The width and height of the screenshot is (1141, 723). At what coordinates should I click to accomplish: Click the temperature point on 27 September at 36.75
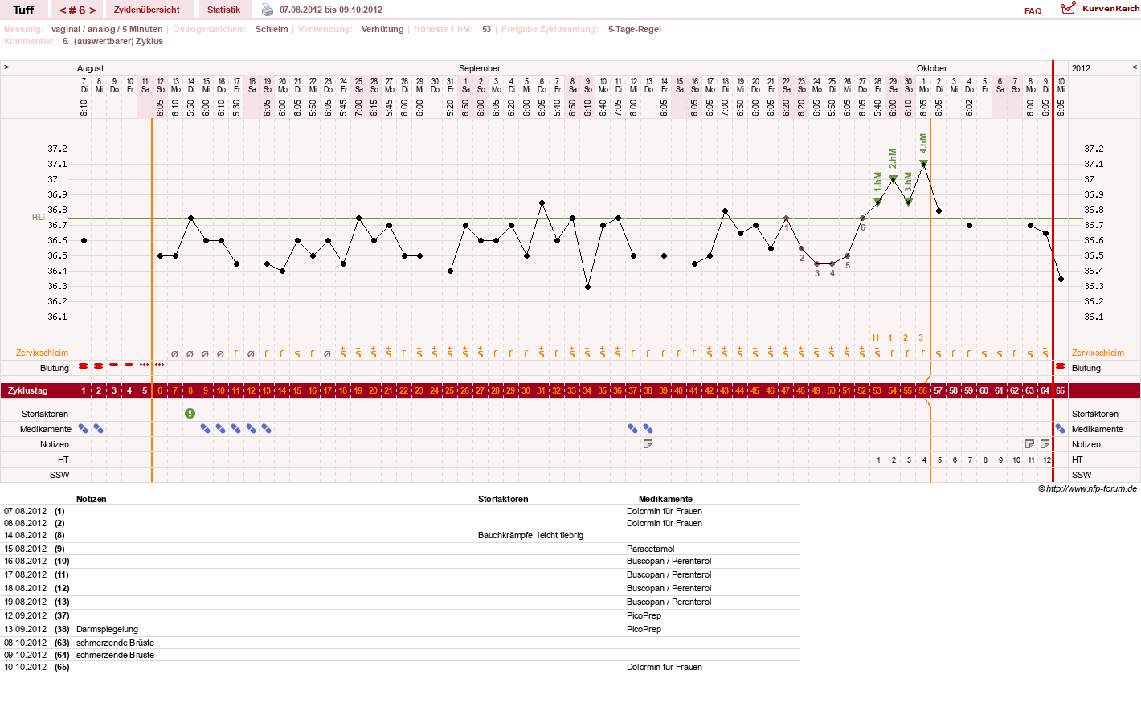point(862,218)
